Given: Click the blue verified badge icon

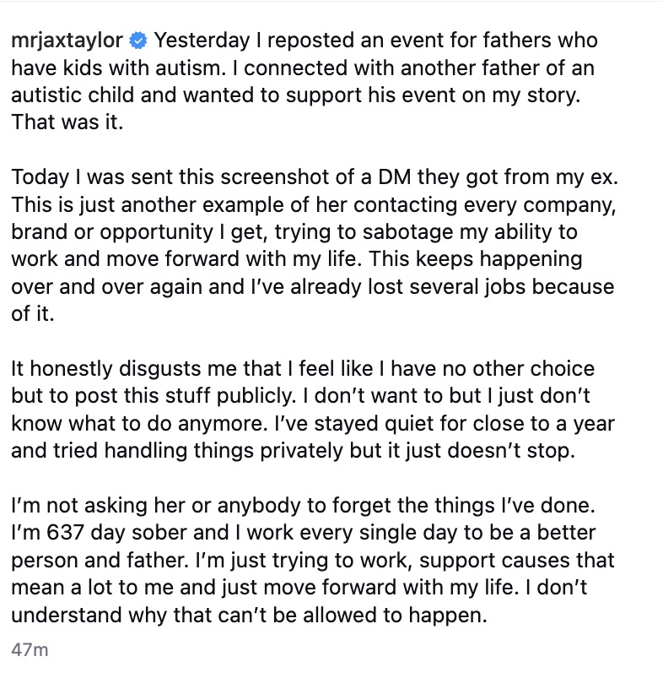Looking at the screenshot, I should pos(137,41).
